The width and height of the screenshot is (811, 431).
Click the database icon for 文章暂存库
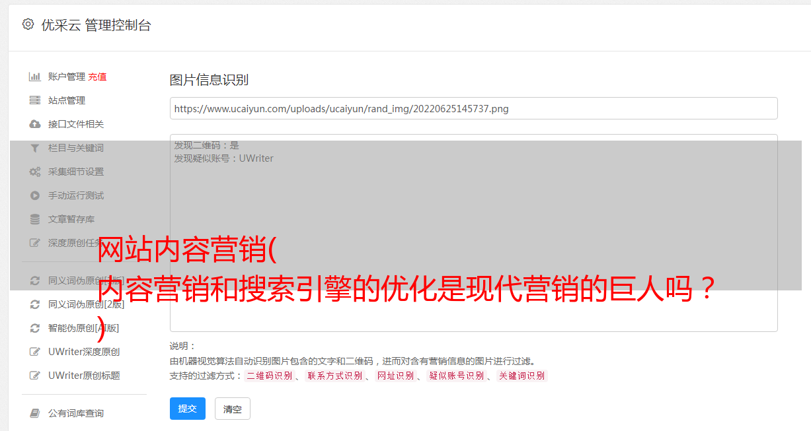click(x=35, y=219)
